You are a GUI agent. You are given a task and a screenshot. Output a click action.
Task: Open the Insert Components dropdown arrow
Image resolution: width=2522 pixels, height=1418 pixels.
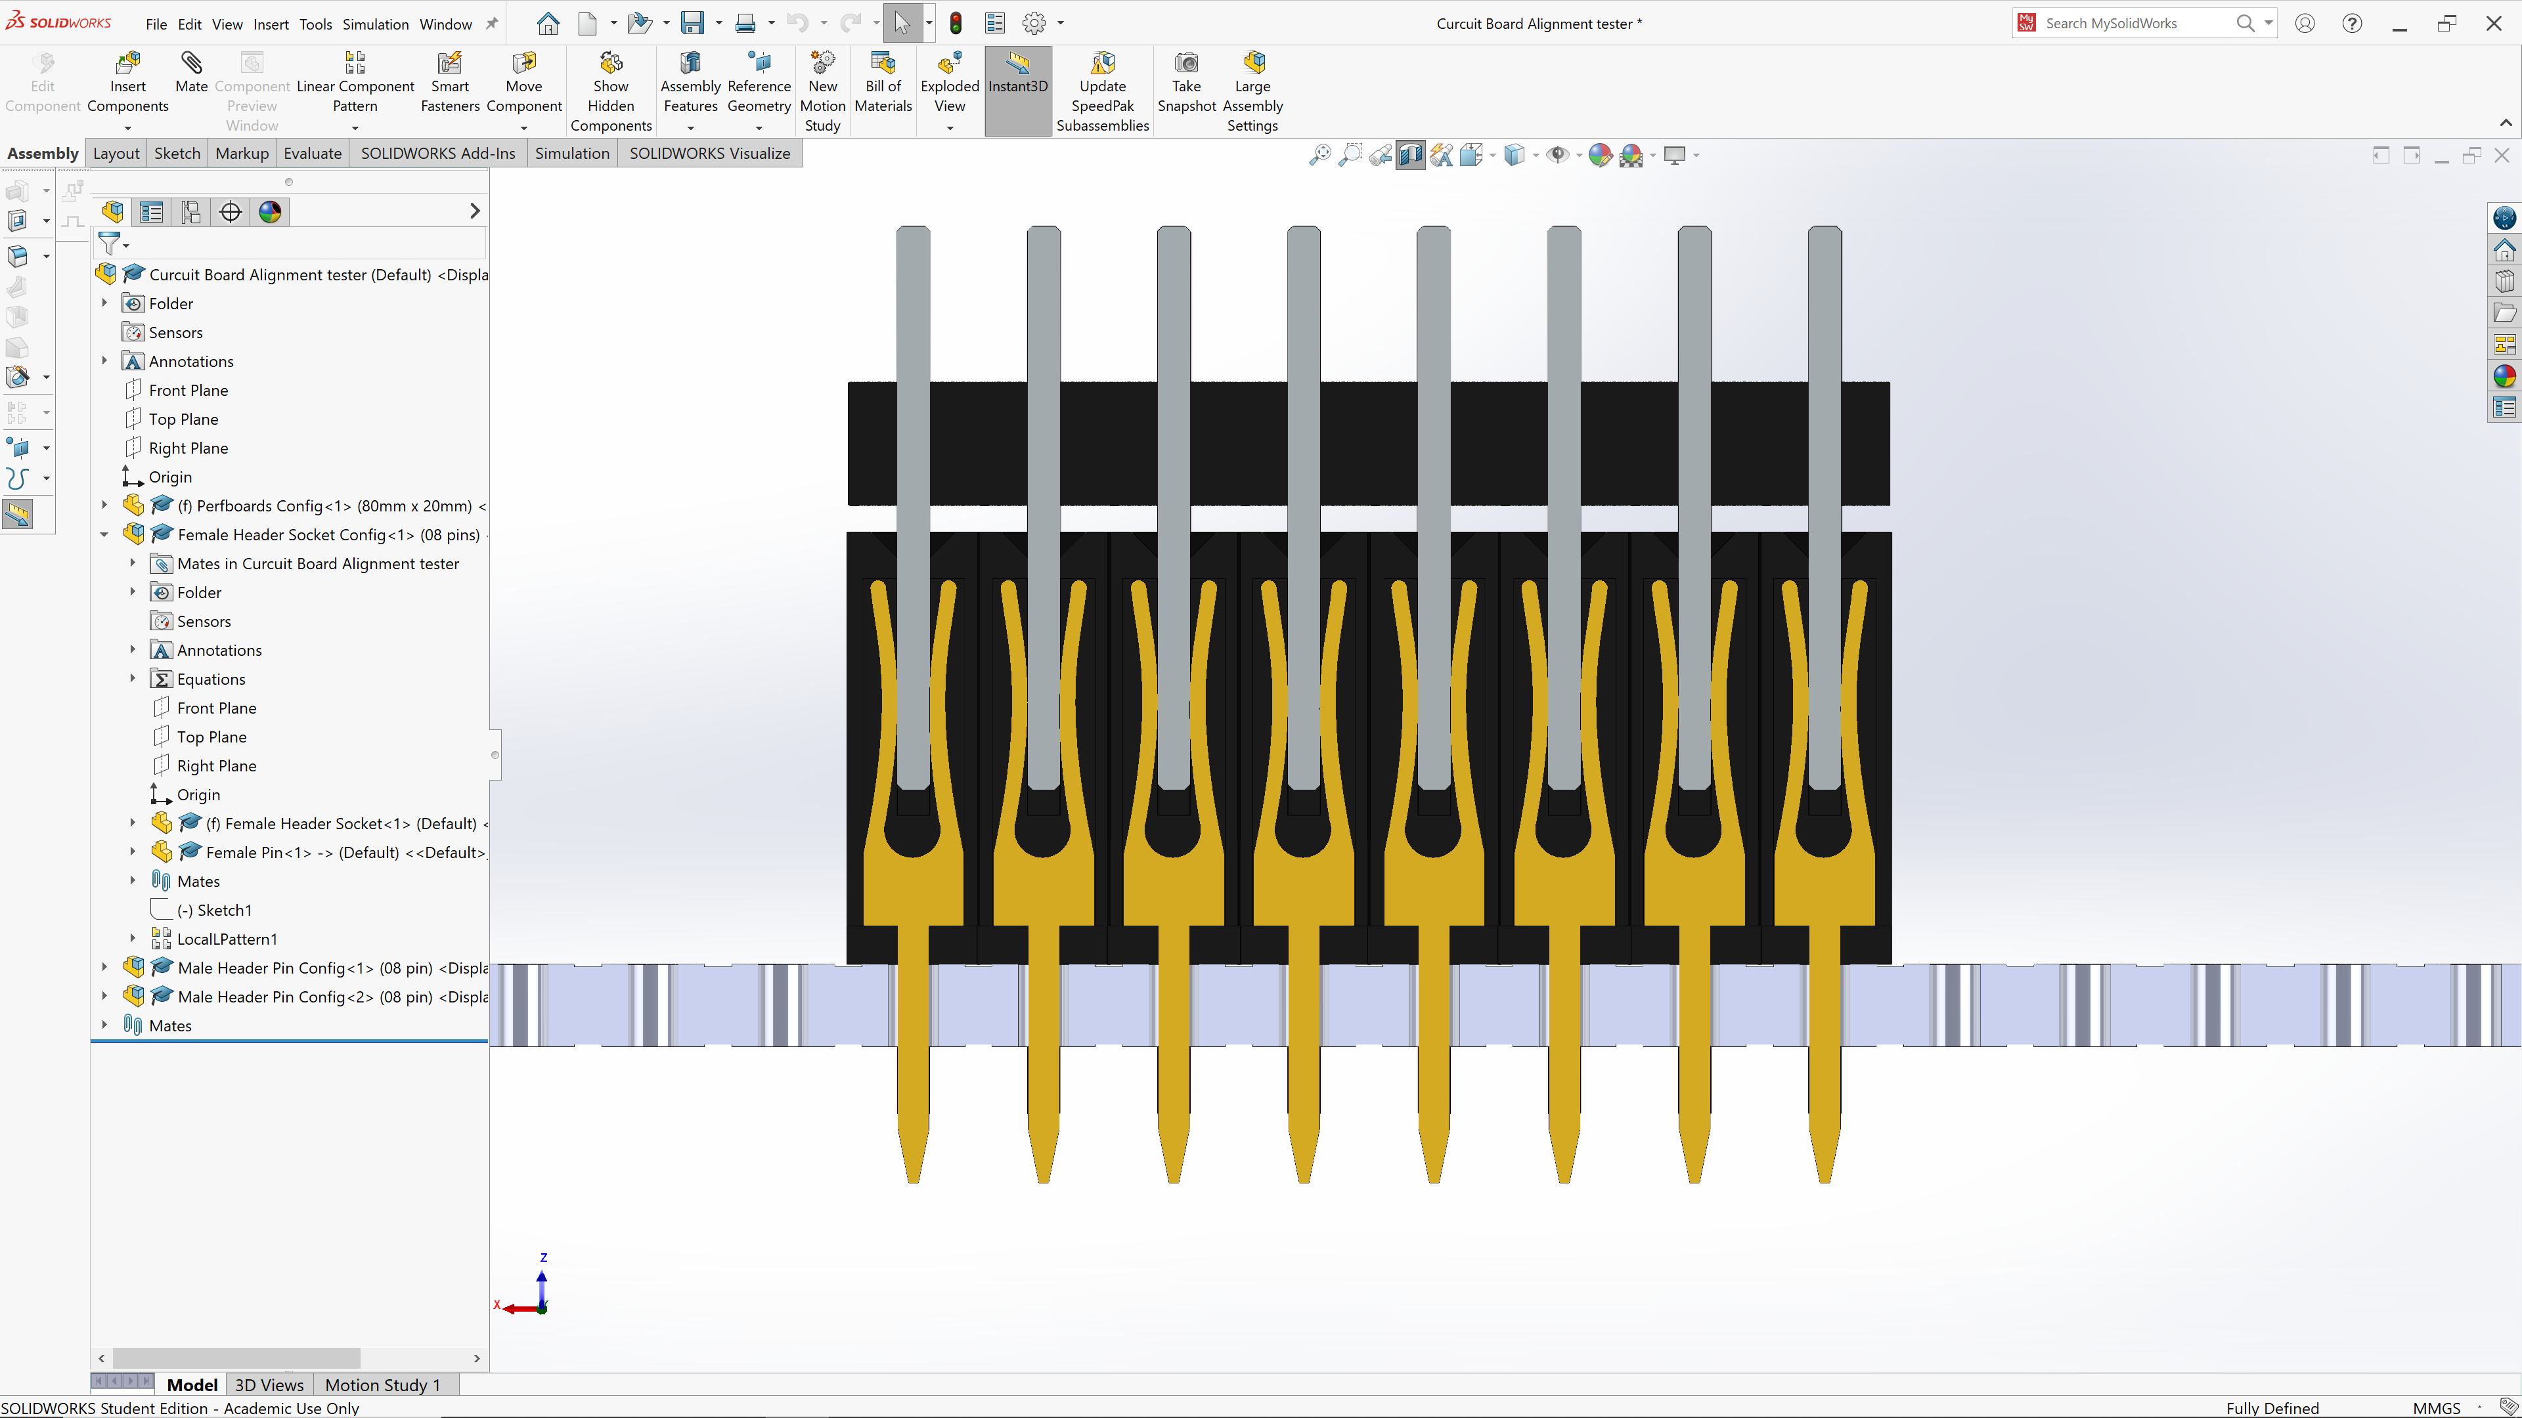[x=127, y=127]
